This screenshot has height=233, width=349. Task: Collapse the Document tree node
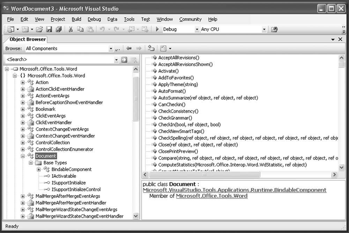point(23,156)
